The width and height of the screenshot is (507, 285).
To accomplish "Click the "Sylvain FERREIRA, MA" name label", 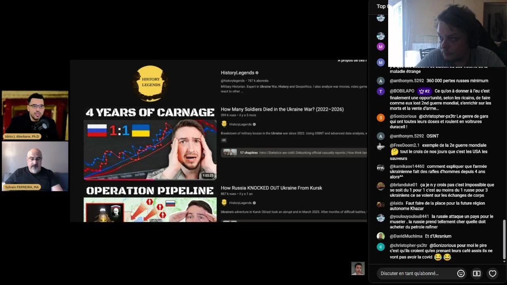I will [x=22, y=187].
